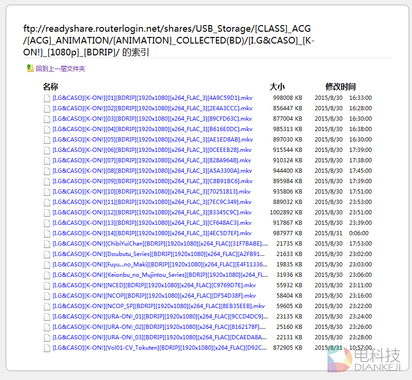Open the 回到上一层文件夹 parent folder link
This screenshot has width=412, height=380.
pyautogui.click(x=60, y=69)
